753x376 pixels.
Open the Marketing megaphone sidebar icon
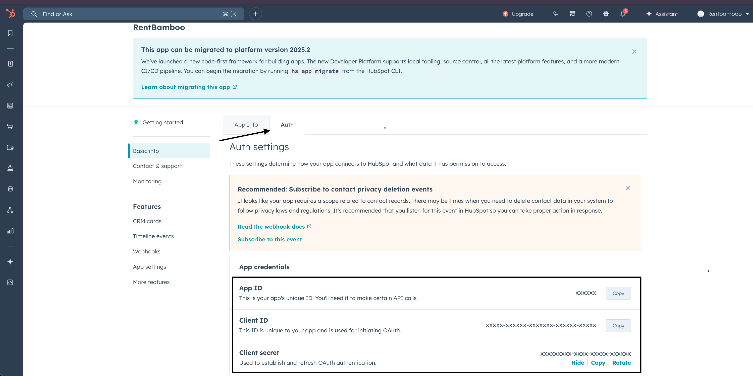coord(10,84)
